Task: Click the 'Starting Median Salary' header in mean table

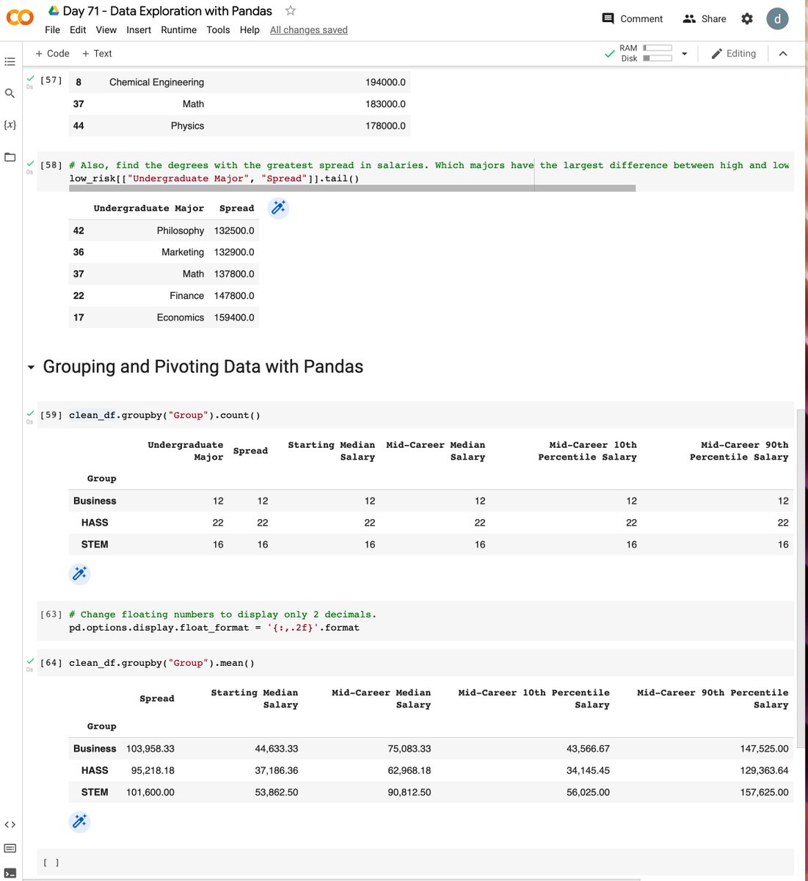Action: pos(255,698)
